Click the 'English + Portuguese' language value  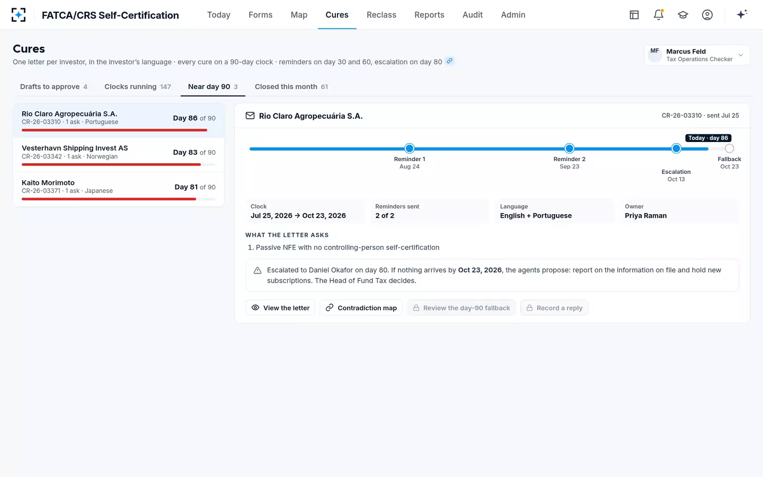[536, 216]
